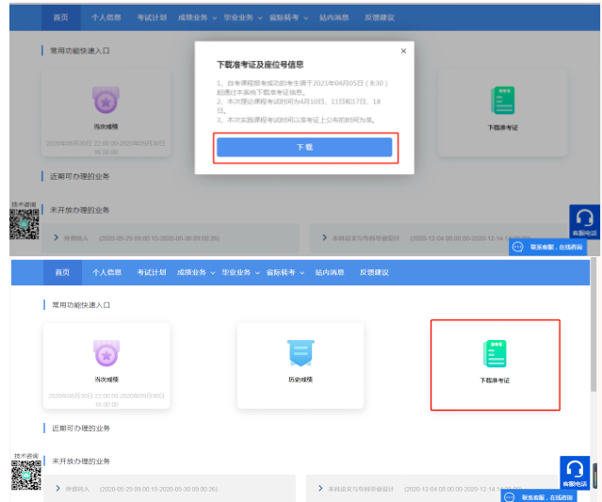
Task: Expand 成绩业务 dropdown in the dimmed page navbar
Action: [197, 18]
